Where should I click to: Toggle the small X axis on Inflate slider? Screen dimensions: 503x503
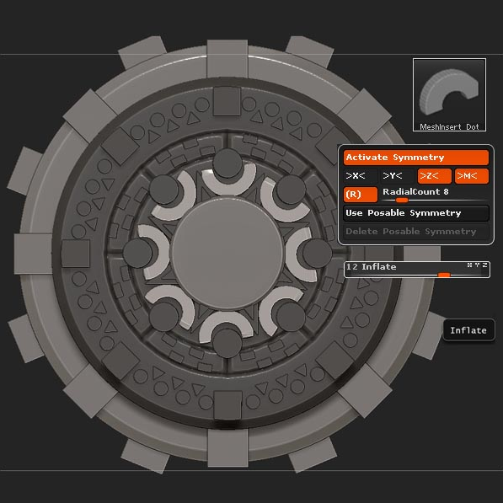pos(469,265)
